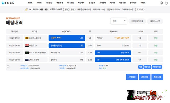This screenshot has width=170, height=103.
Task: Click the rocket level icon beside Lv.1
Action: tap(26, 10)
